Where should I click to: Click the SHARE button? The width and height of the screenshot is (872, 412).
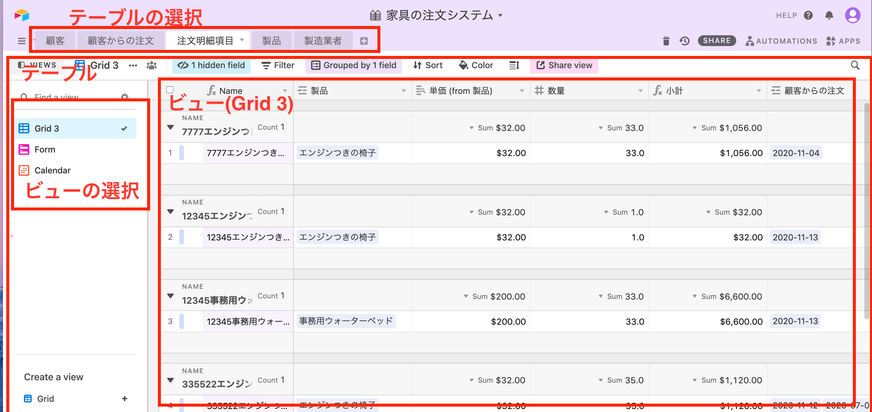tap(716, 41)
